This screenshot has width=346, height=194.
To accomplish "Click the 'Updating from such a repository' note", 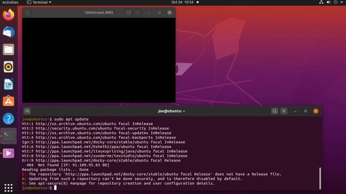I will click(x=132, y=178).
